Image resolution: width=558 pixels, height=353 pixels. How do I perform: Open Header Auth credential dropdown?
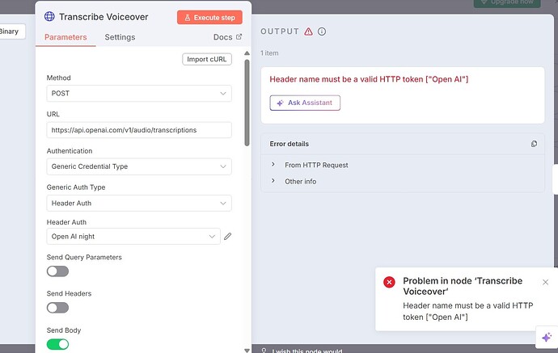pyautogui.click(x=133, y=237)
